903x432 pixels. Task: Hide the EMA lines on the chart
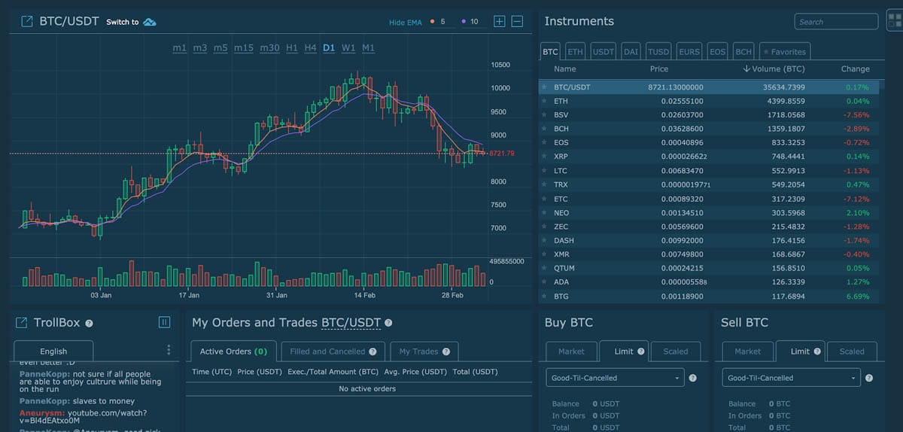[405, 22]
